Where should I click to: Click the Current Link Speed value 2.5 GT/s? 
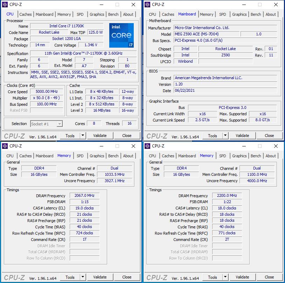point(202,120)
